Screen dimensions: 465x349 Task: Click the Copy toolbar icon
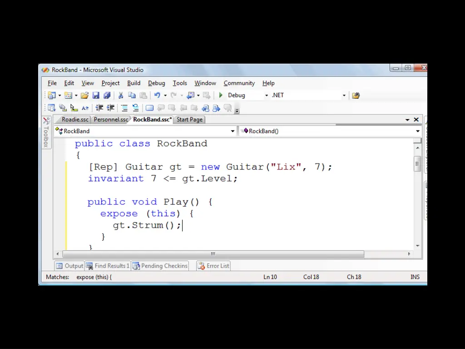pyautogui.click(x=132, y=95)
